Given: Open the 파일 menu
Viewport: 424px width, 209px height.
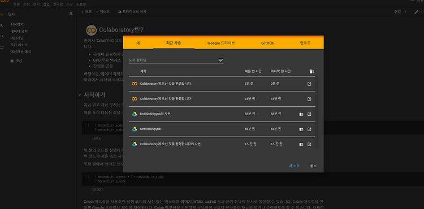Looking at the screenshot, I should (x=16, y=5).
